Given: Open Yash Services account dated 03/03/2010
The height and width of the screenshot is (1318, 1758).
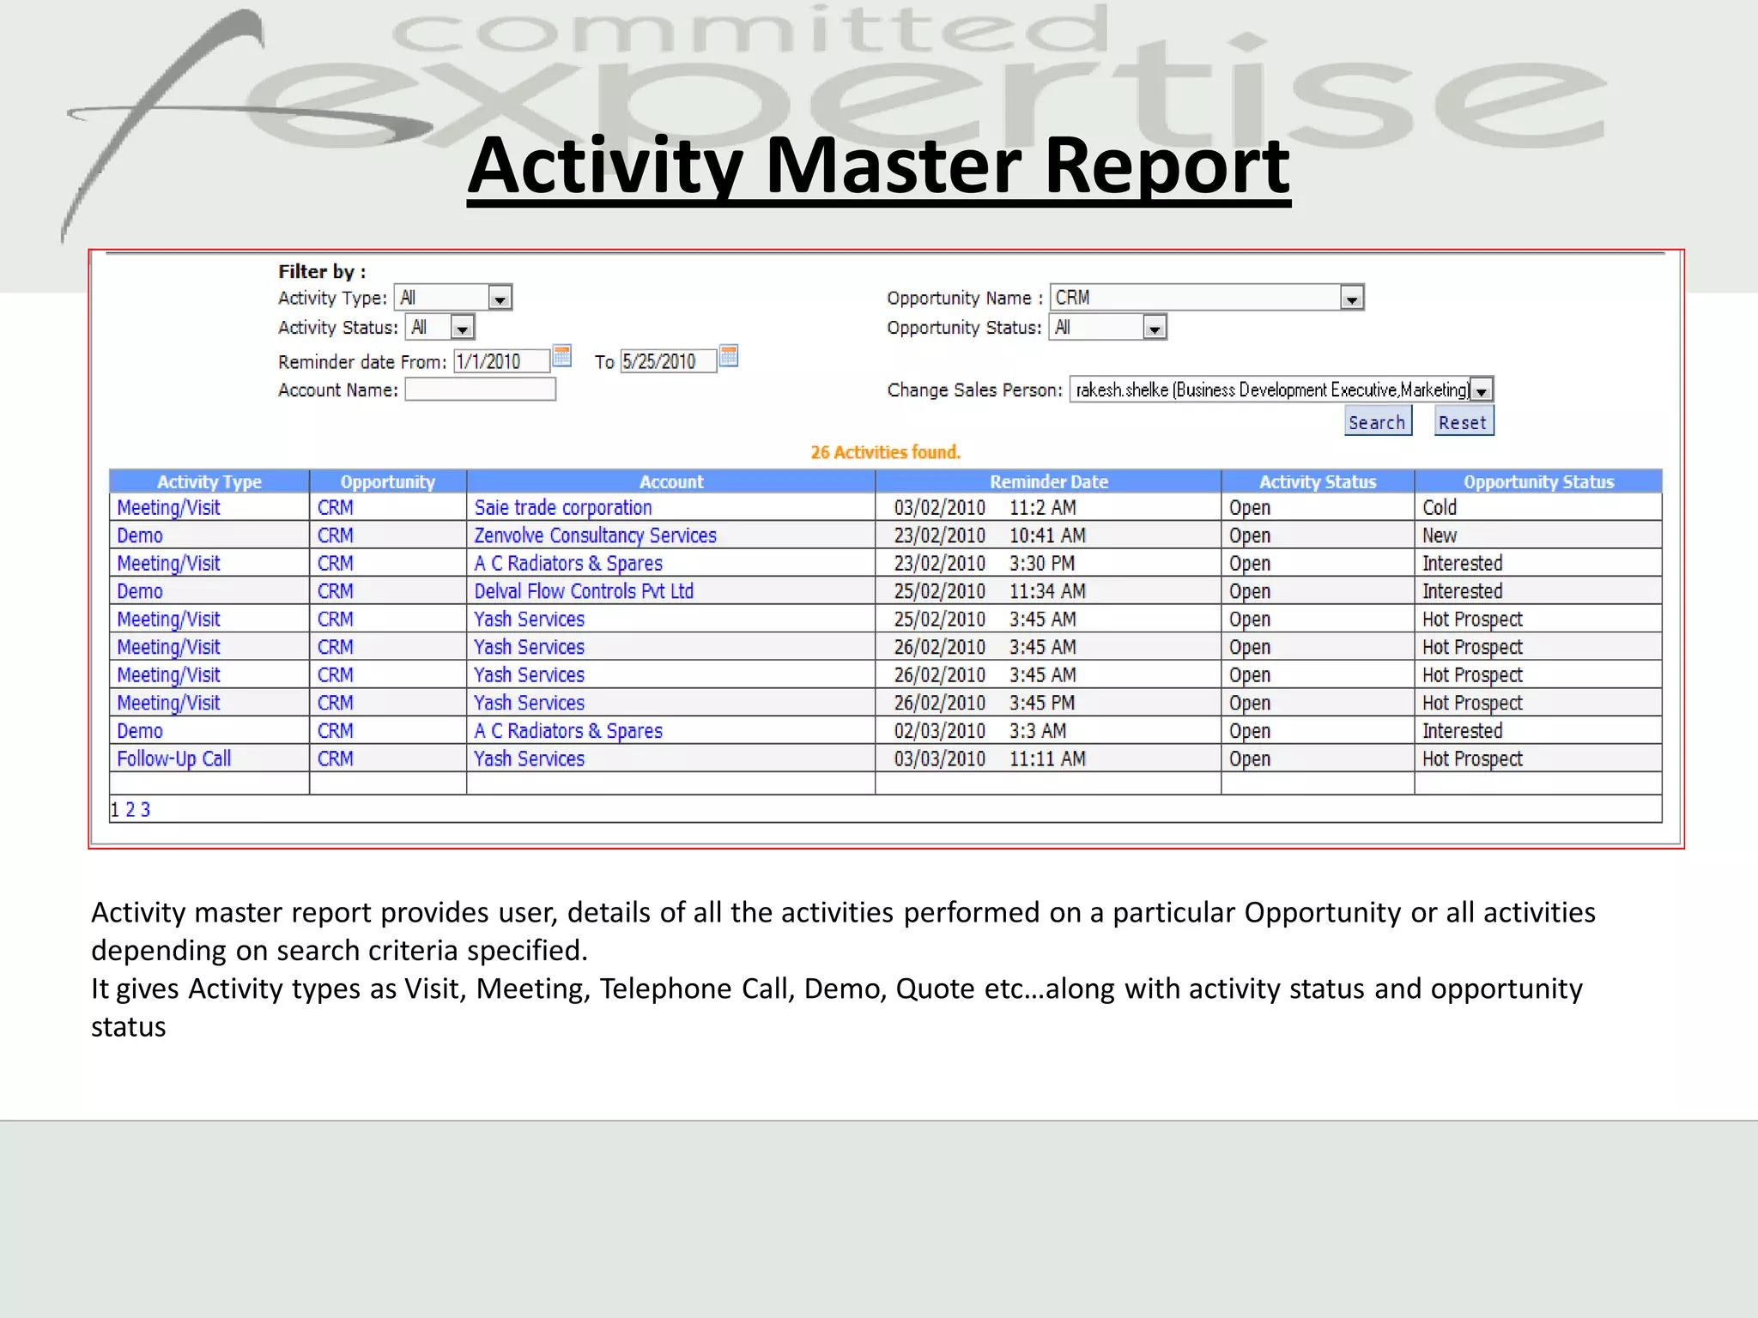Looking at the screenshot, I should click(x=529, y=759).
